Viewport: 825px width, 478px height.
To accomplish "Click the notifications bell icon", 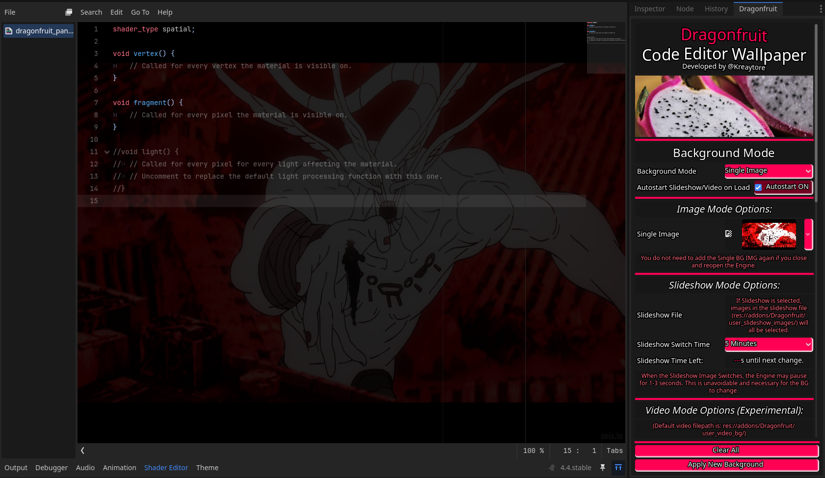I will pos(552,468).
